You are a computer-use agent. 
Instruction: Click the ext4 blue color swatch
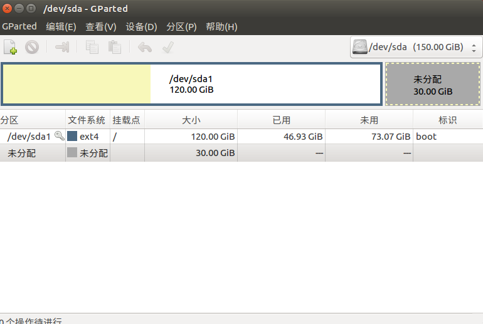(x=72, y=136)
